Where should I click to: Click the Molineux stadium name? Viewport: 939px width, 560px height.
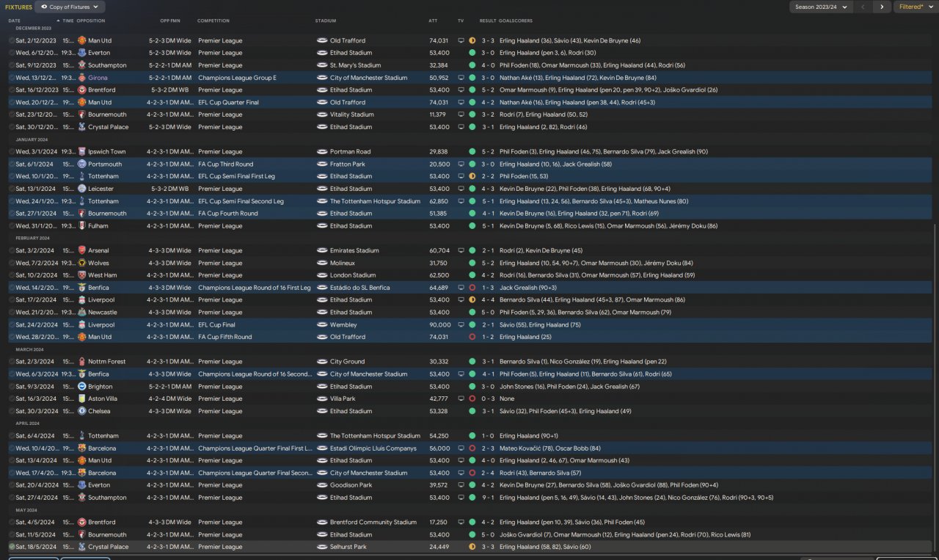(343, 263)
